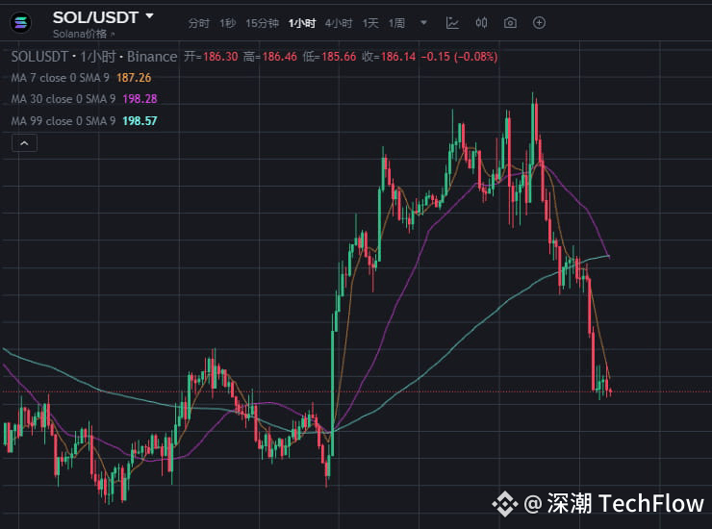Open the Solana价格 link
712x529 pixels.
(80, 34)
